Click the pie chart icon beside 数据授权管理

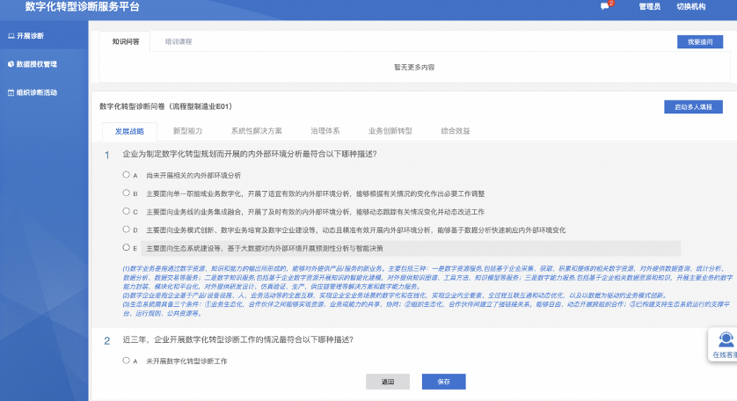click(x=11, y=64)
